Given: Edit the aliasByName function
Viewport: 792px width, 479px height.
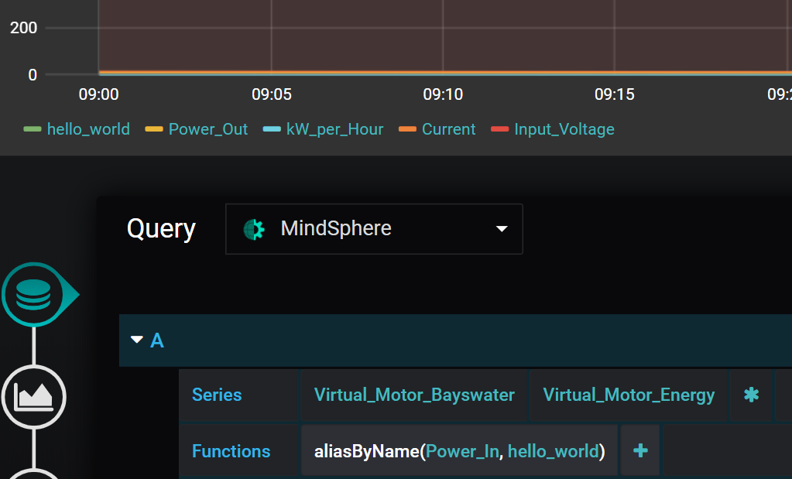Looking at the screenshot, I should [x=367, y=451].
